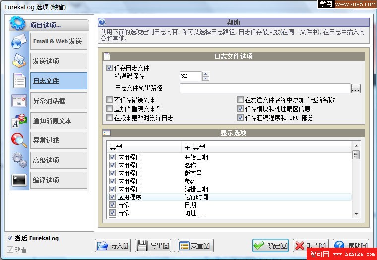This screenshot has height=260, width=377.
Task: Uncheck 应用程序 运行时间 row checkbox
Action: pyautogui.click(x=112, y=197)
